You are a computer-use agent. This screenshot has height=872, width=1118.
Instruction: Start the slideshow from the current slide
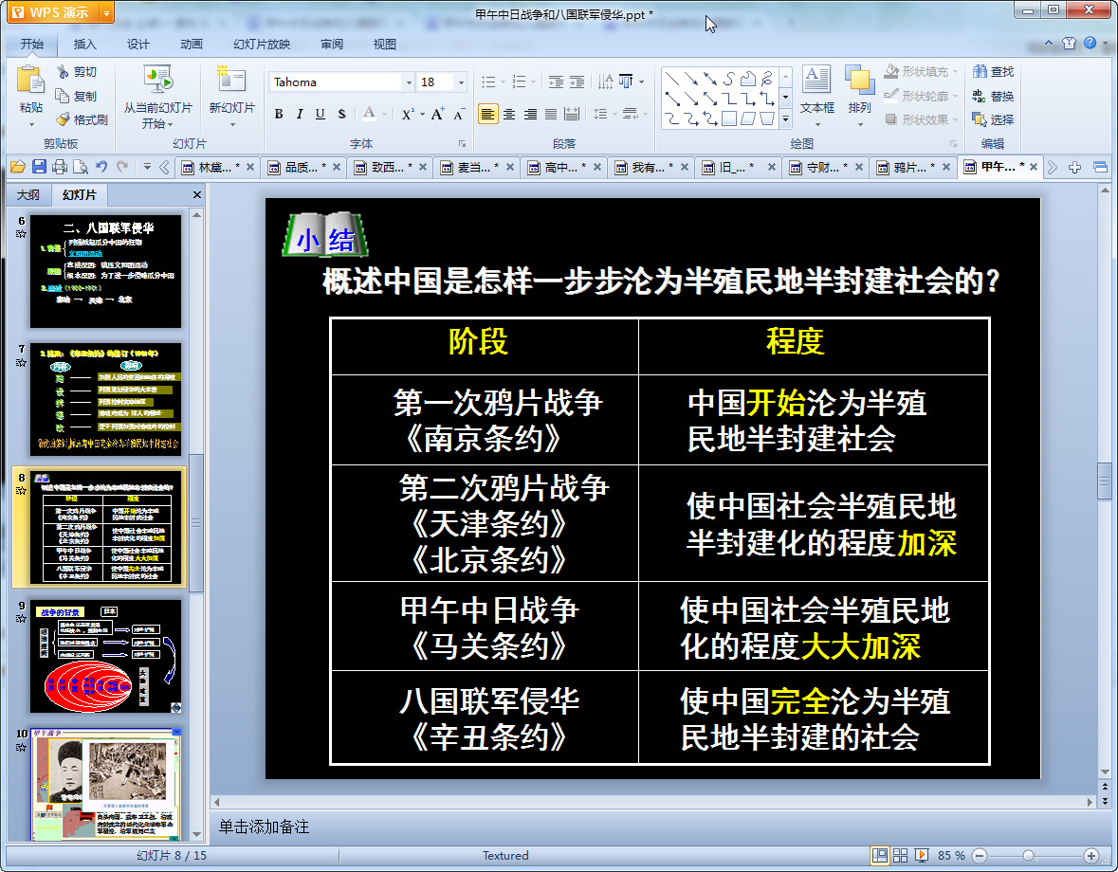tap(157, 79)
